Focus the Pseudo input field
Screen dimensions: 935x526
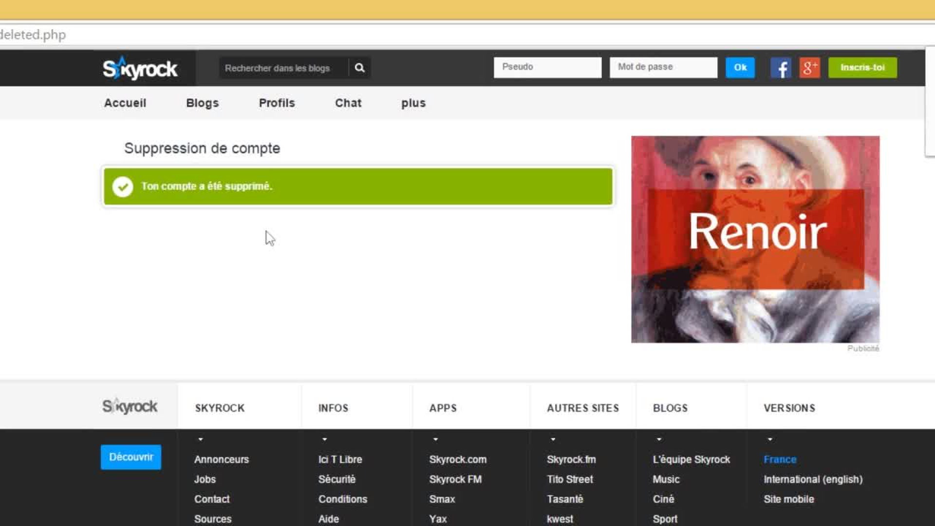[547, 67]
